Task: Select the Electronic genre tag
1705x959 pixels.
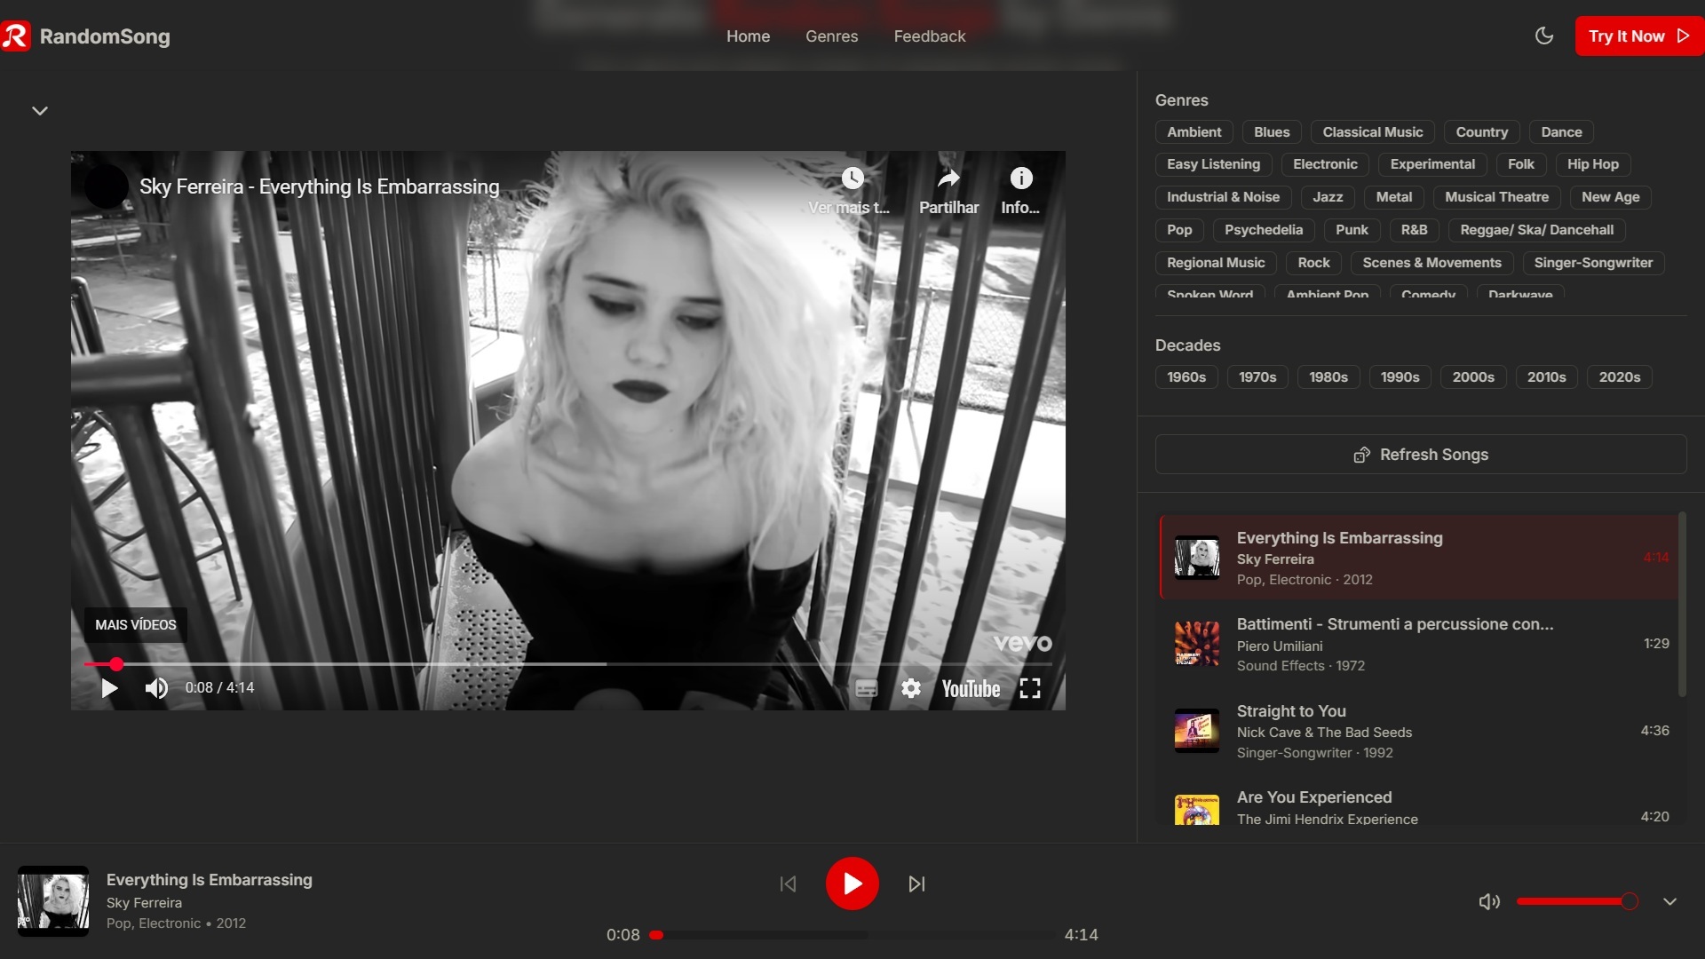Action: point(1325,164)
